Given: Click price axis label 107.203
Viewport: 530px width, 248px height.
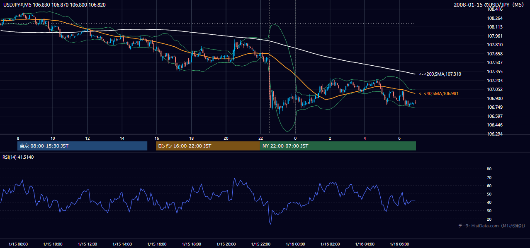Looking at the screenshot, I should [495, 81].
